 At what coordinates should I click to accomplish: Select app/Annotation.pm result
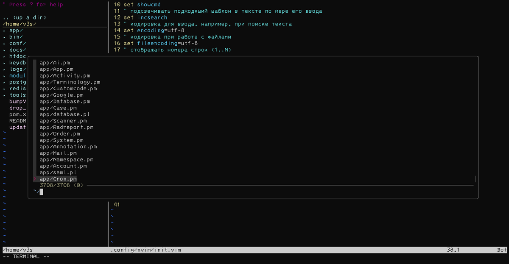68,147
